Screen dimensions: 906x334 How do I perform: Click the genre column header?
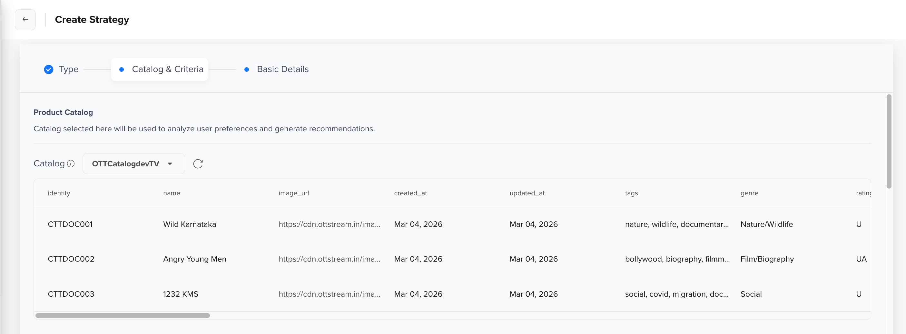[x=750, y=193]
